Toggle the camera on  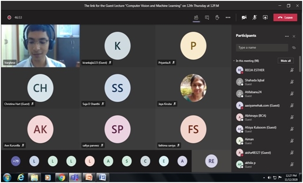(244, 17)
